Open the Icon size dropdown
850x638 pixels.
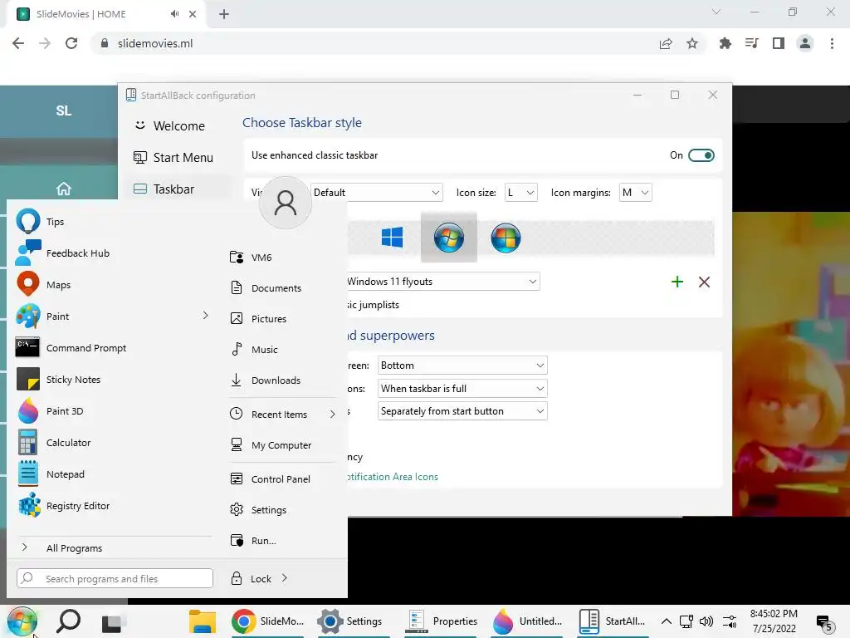[521, 193]
